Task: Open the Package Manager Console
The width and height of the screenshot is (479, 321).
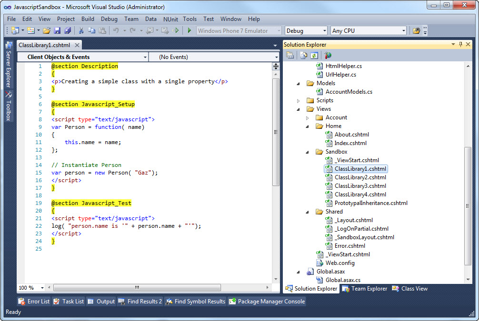Action: pyautogui.click(x=267, y=302)
